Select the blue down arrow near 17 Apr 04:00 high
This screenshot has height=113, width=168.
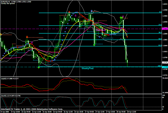92,11
